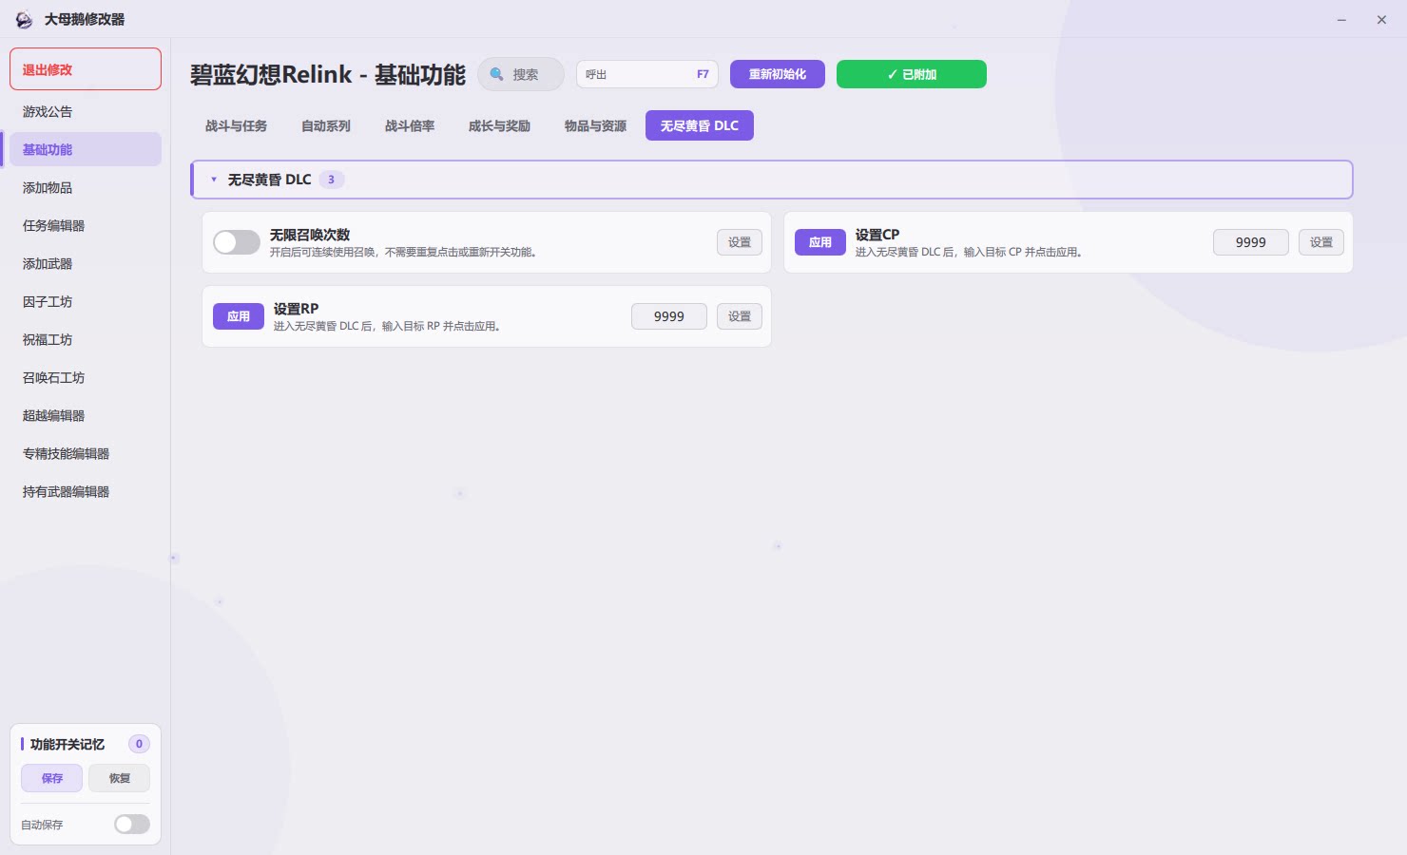Click the 退出修改 button
This screenshot has width=1407, height=855.
pos(86,69)
